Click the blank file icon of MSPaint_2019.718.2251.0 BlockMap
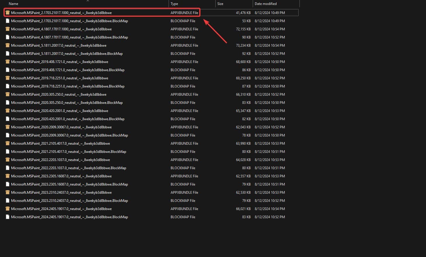426x257 pixels. click(x=8, y=86)
